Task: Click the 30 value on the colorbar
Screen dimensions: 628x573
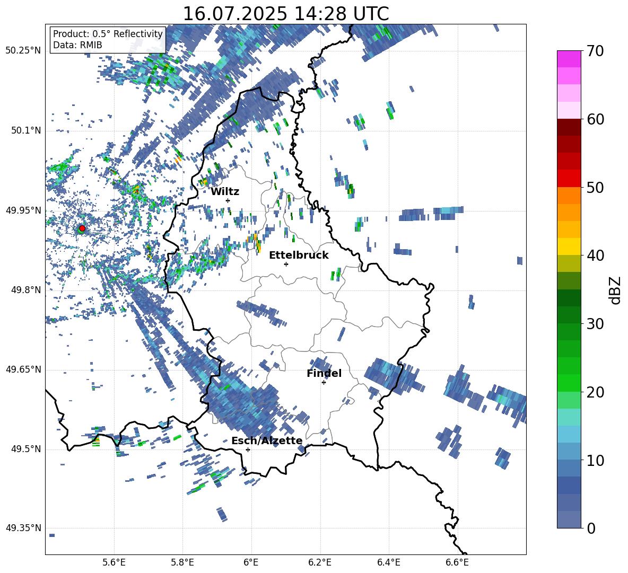Action: click(595, 324)
